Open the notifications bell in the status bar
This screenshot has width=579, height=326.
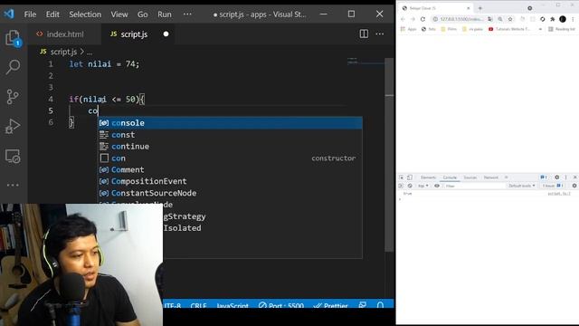(x=380, y=305)
